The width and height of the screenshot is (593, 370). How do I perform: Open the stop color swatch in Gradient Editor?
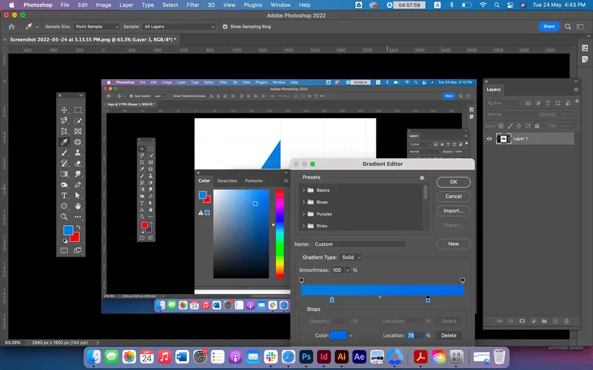point(339,335)
